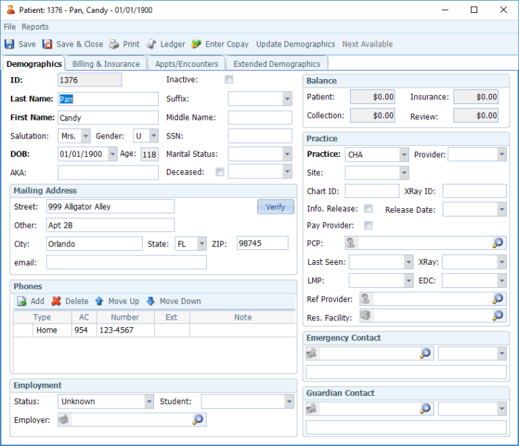Select the Home phone row
Image resolution: width=519 pixels, height=446 pixels.
pyautogui.click(x=154, y=330)
